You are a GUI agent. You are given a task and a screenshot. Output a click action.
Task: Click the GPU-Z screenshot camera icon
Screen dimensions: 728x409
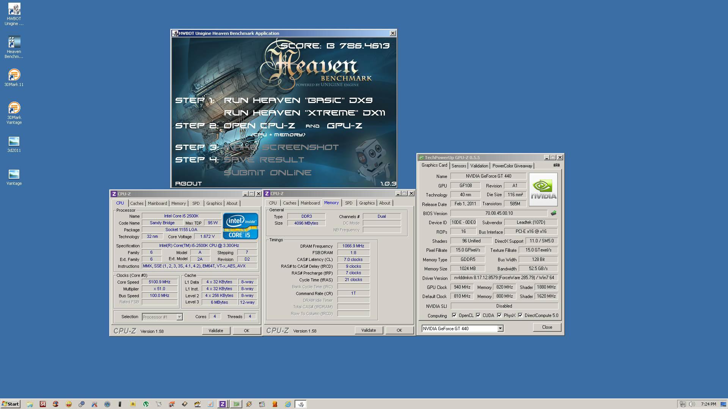(x=556, y=165)
